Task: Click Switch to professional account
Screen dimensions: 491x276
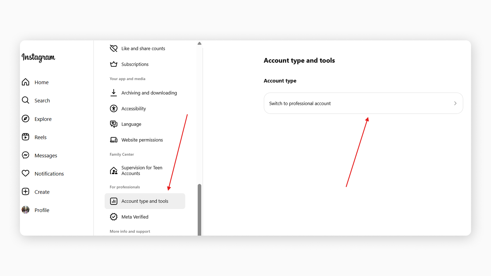Action: click(x=363, y=103)
